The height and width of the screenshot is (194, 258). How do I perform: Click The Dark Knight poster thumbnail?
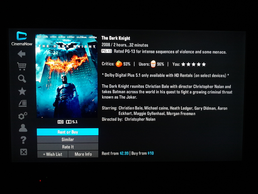pos(67,76)
